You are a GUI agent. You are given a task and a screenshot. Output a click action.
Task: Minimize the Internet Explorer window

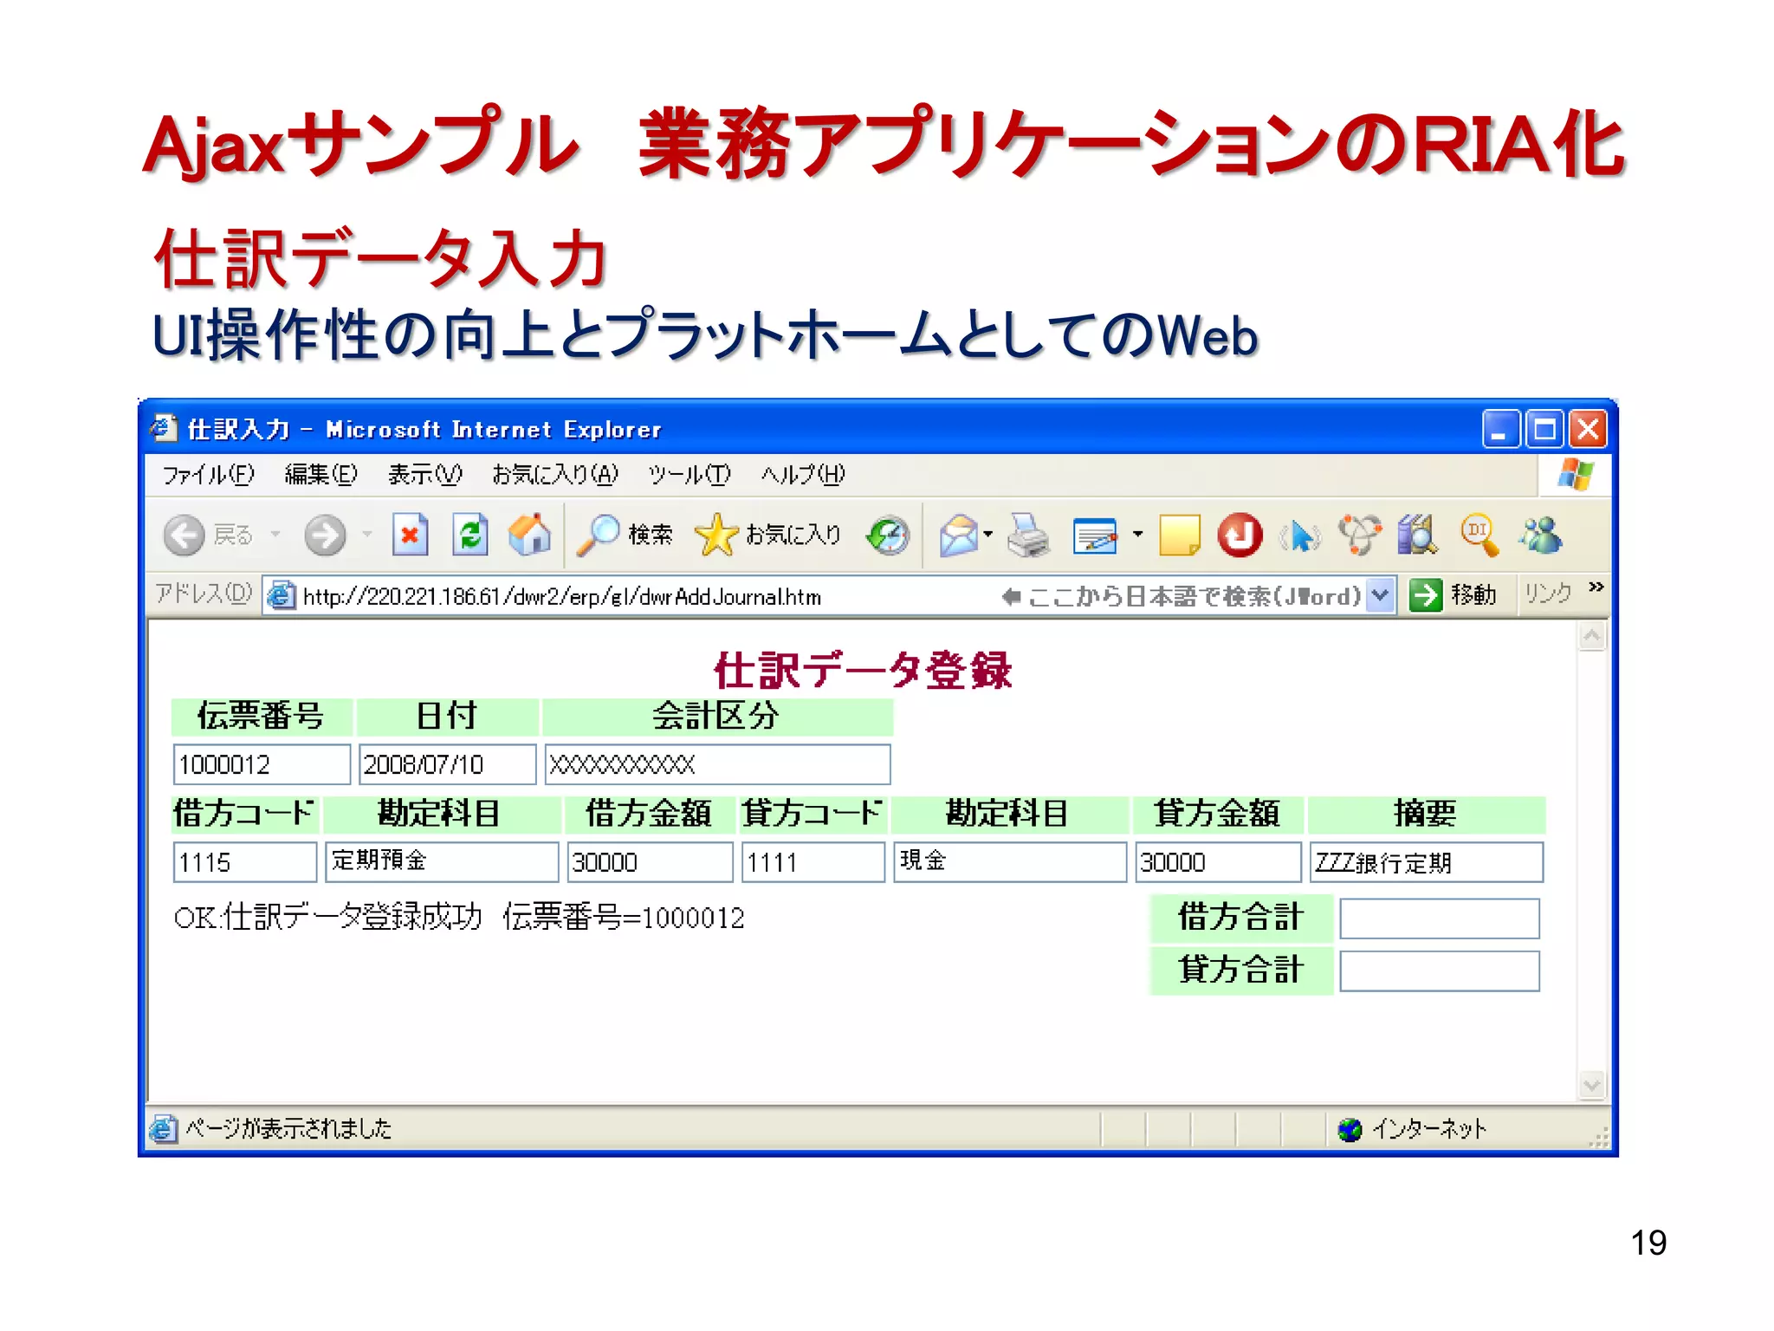[x=1499, y=429]
